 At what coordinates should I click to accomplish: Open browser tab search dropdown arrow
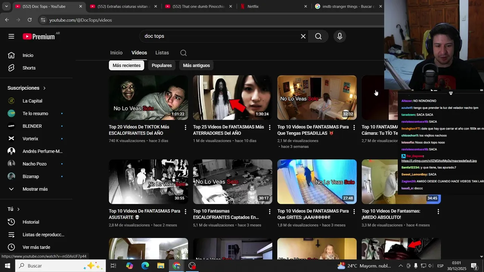click(x=6, y=6)
